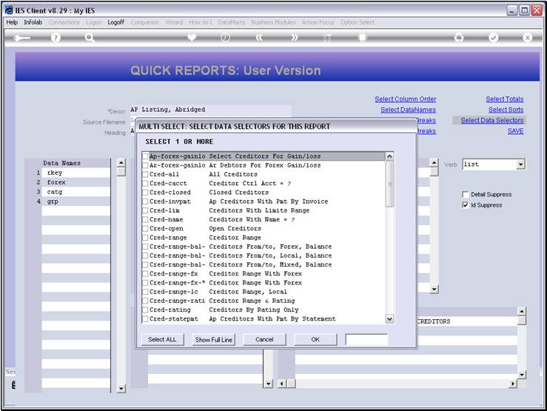Viewport: 547px width, 411px height.
Task: Click Cred-range-lc Creditor Range, Local row
Action: coord(263,292)
